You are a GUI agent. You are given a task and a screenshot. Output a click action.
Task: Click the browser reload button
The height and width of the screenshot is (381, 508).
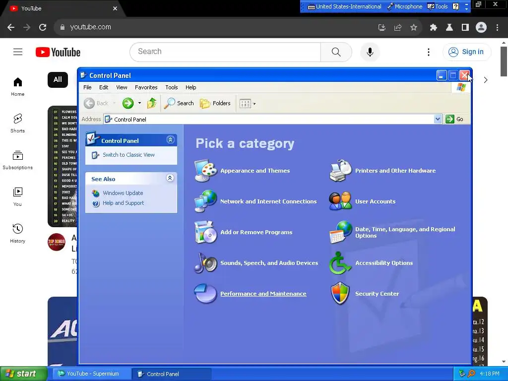[43, 27]
